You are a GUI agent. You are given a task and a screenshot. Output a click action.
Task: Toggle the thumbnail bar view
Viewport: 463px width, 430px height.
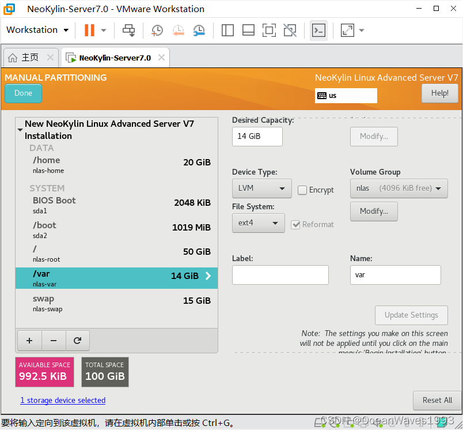tap(248, 30)
